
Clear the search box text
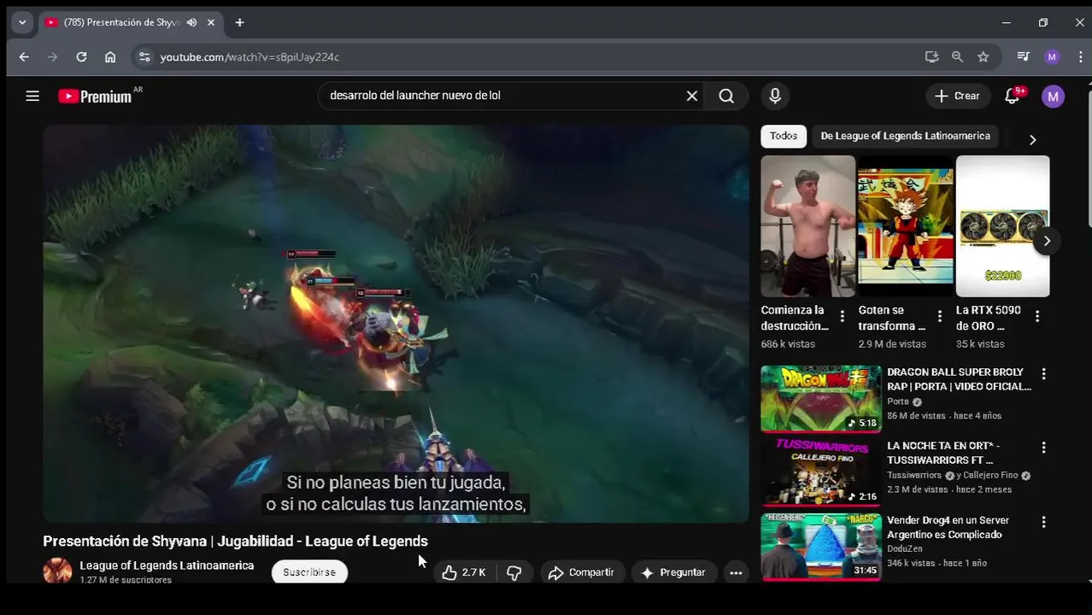[692, 96]
